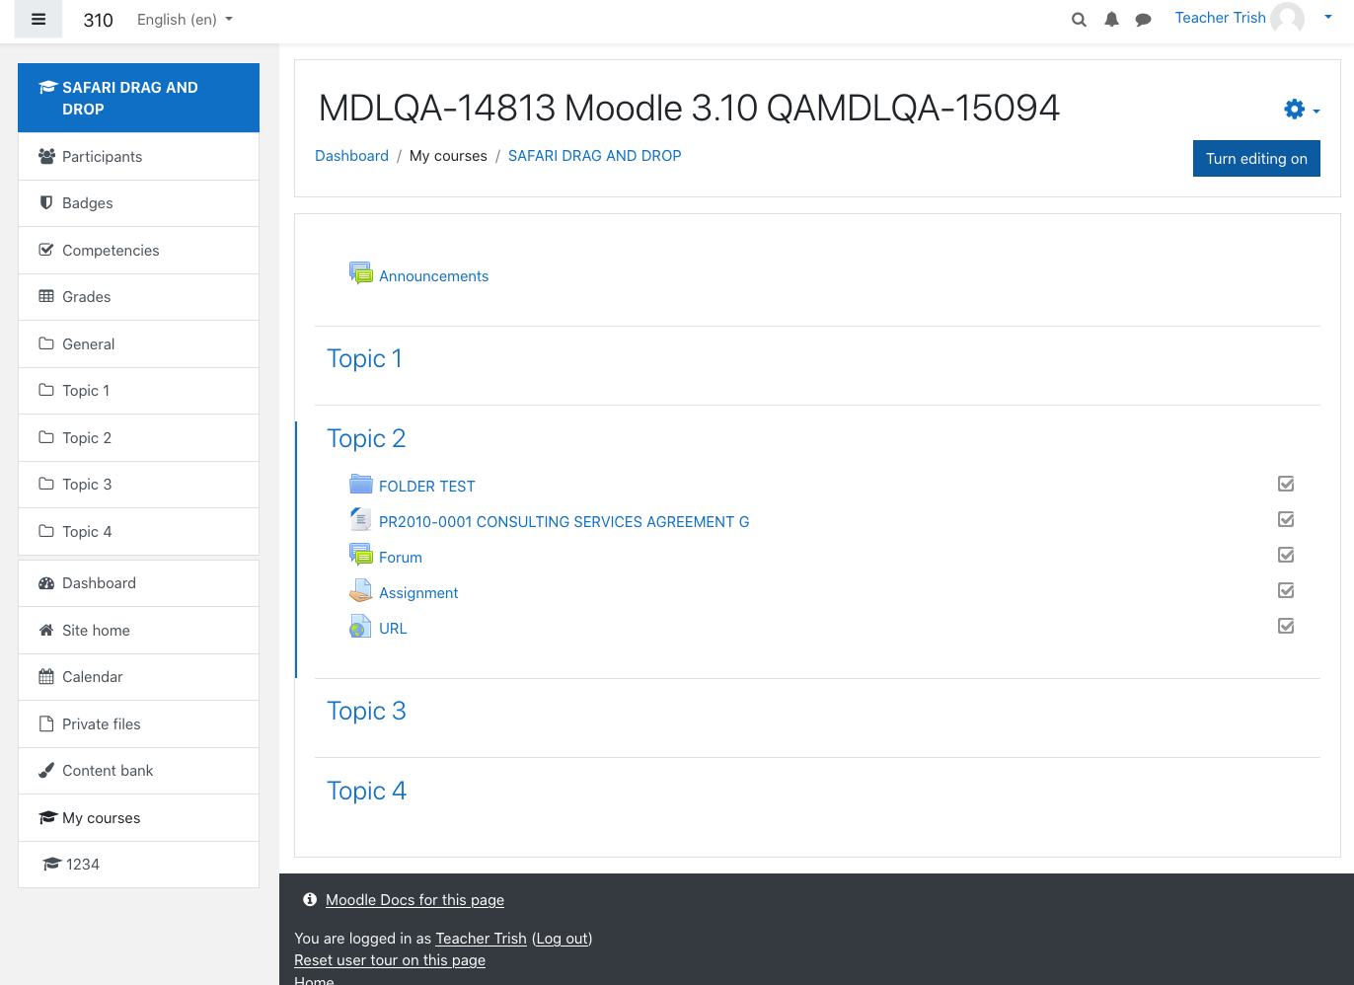Image resolution: width=1354 pixels, height=985 pixels.
Task: Click the Teacher Trish name in header
Action: pos(1220,18)
